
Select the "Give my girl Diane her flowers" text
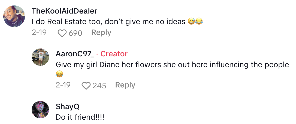point(172,65)
